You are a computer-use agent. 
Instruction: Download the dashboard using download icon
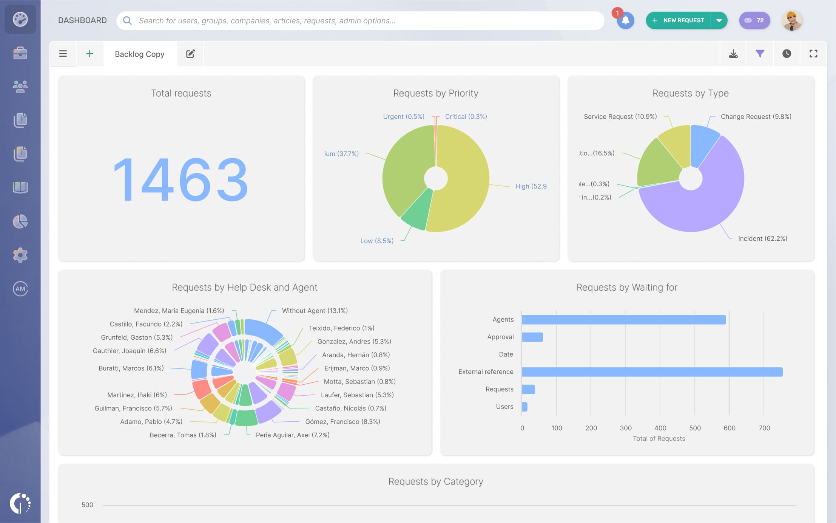[733, 54]
